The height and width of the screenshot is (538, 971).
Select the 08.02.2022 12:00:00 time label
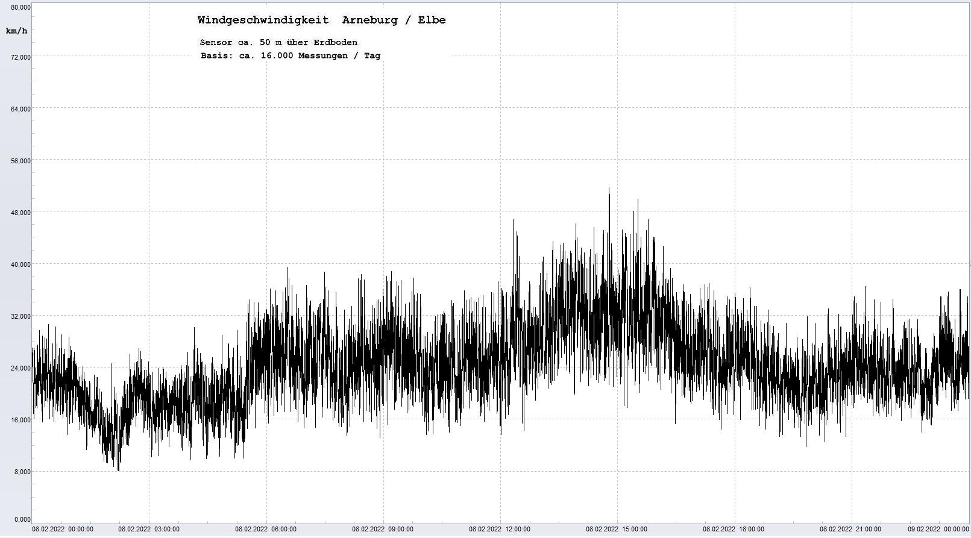point(500,530)
